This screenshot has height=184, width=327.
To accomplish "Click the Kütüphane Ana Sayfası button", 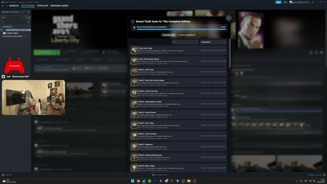I will pyautogui.click(x=13, y=12).
